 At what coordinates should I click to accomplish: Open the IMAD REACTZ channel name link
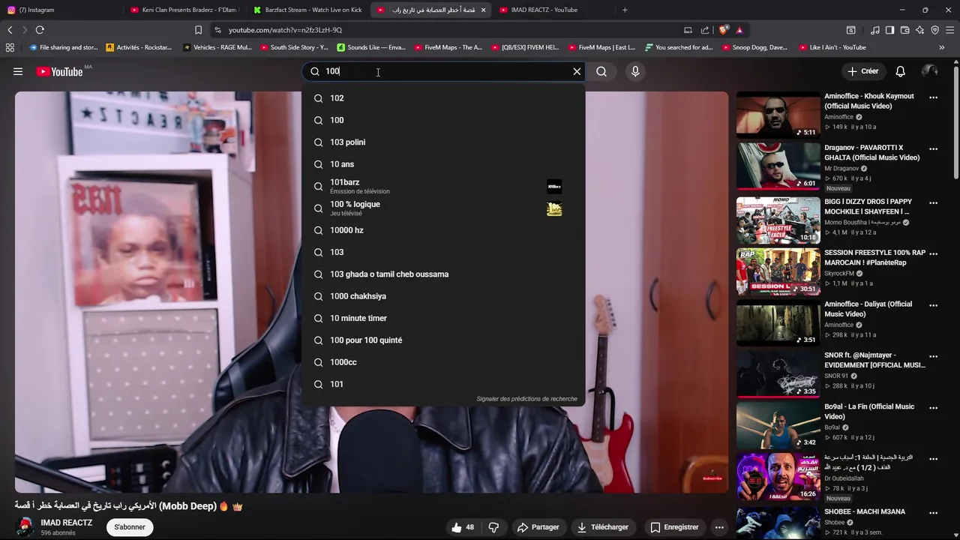66,523
